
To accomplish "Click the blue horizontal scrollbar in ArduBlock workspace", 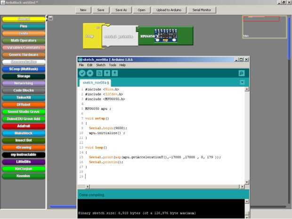I will tap(63, 206).
